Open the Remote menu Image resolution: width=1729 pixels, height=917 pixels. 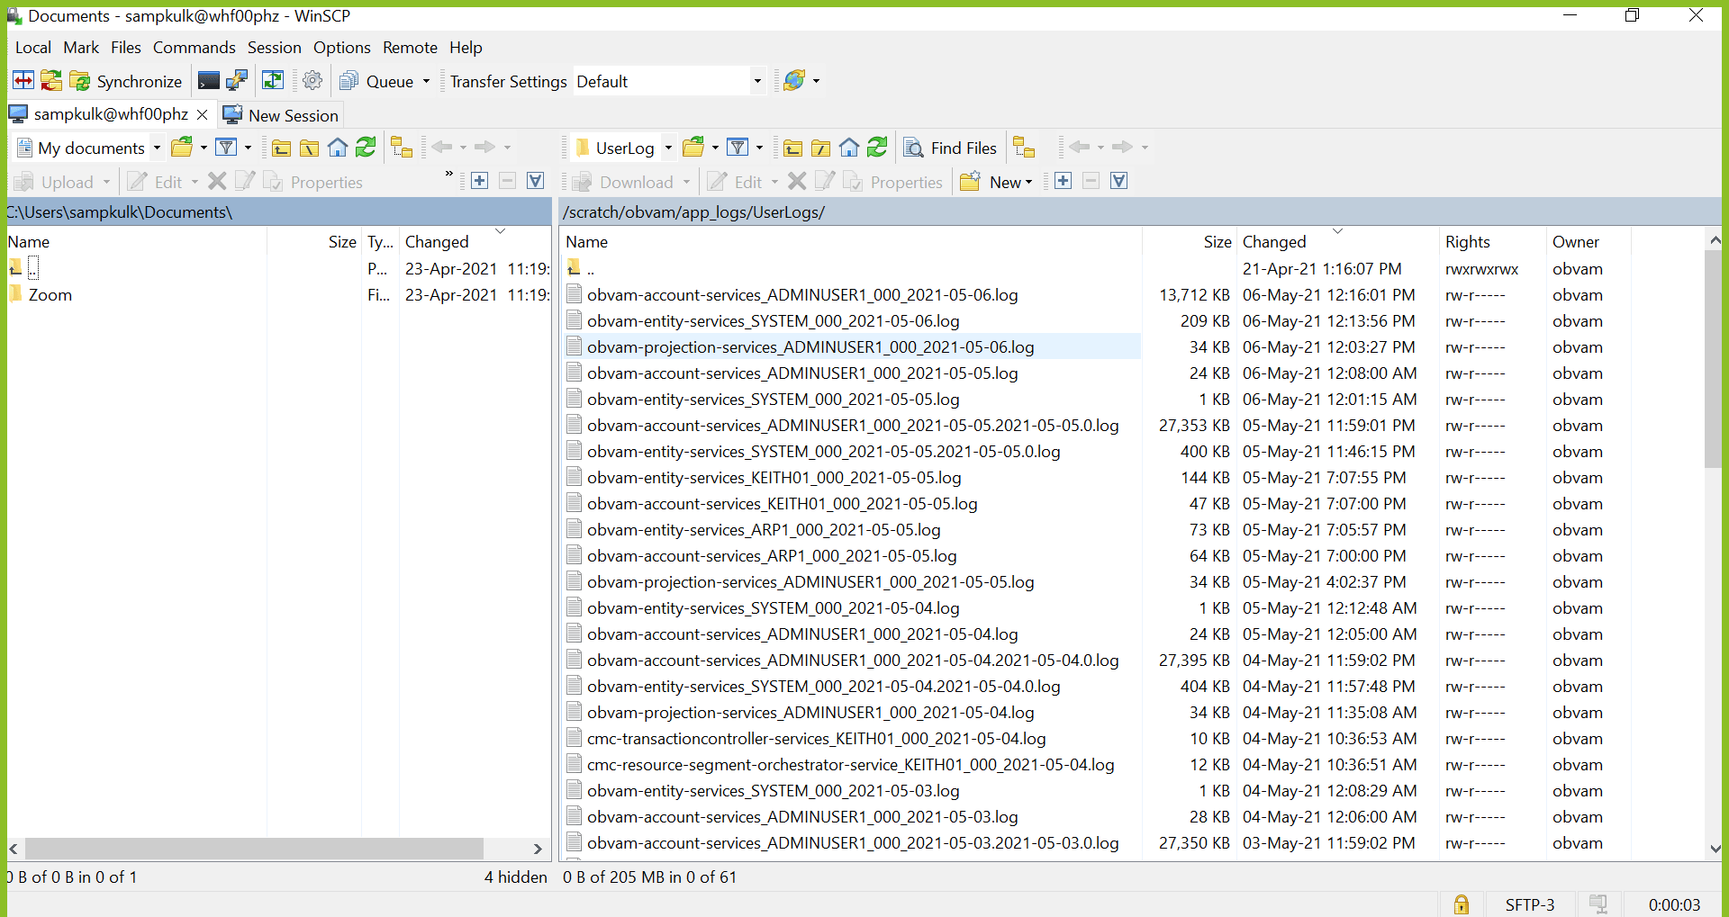pos(410,48)
